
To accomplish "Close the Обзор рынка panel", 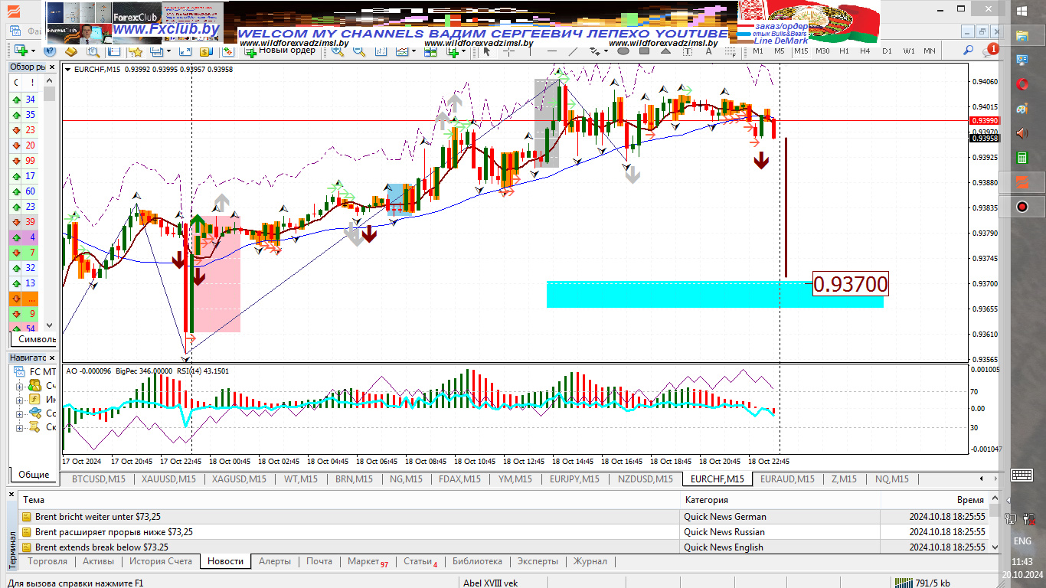I will click(x=52, y=67).
